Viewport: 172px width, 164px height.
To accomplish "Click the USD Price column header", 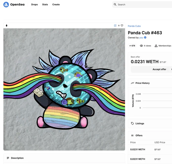I will [160, 142].
